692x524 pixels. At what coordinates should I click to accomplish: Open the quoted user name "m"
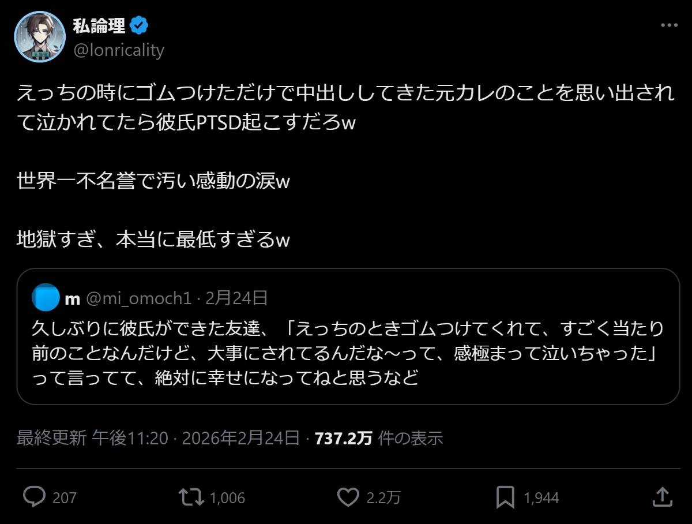click(72, 298)
